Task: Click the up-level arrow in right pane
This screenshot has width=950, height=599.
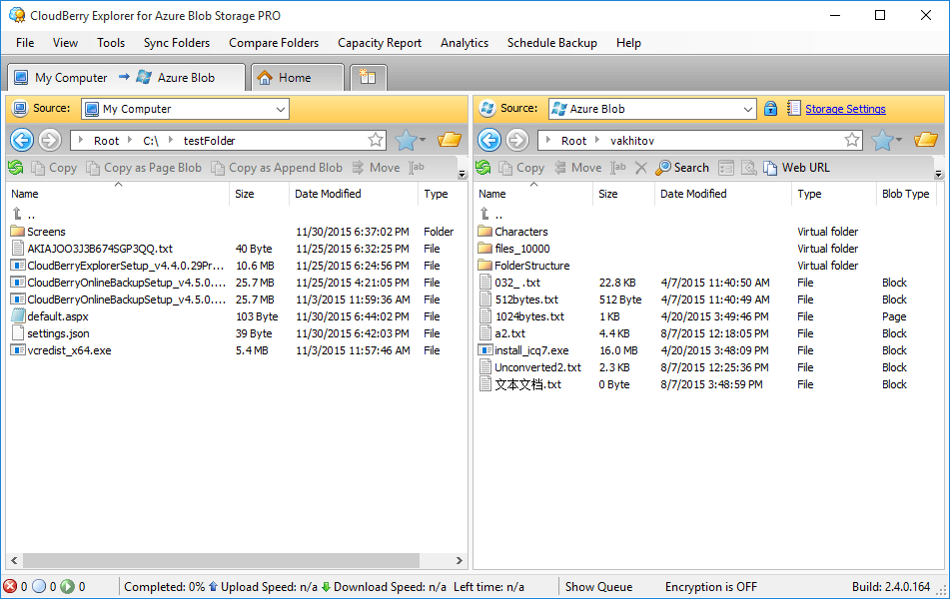Action: pyautogui.click(x=484, y=214)
